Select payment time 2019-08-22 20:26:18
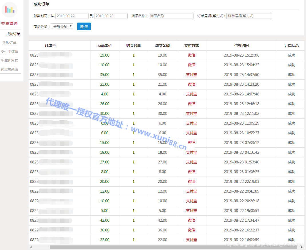Viewport: 306px width, 250px height. [241, 201]
